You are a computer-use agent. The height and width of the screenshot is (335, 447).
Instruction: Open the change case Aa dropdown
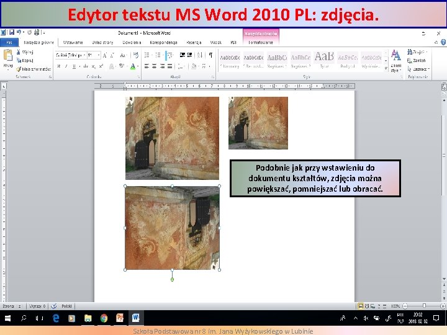[124, 55]
